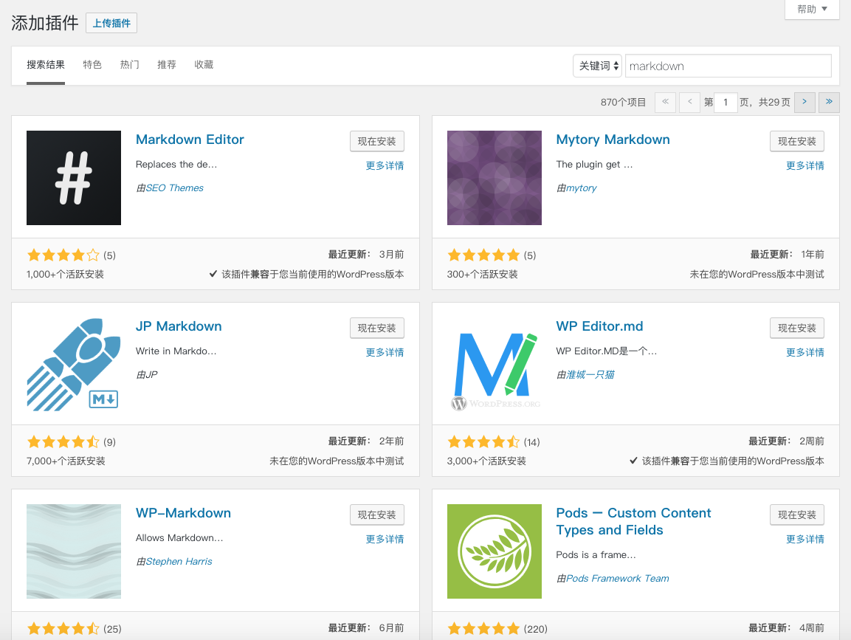
Task: Click the 7,000+个活跃安装 text
Action: pyautogui.click(x=66, y=461)
